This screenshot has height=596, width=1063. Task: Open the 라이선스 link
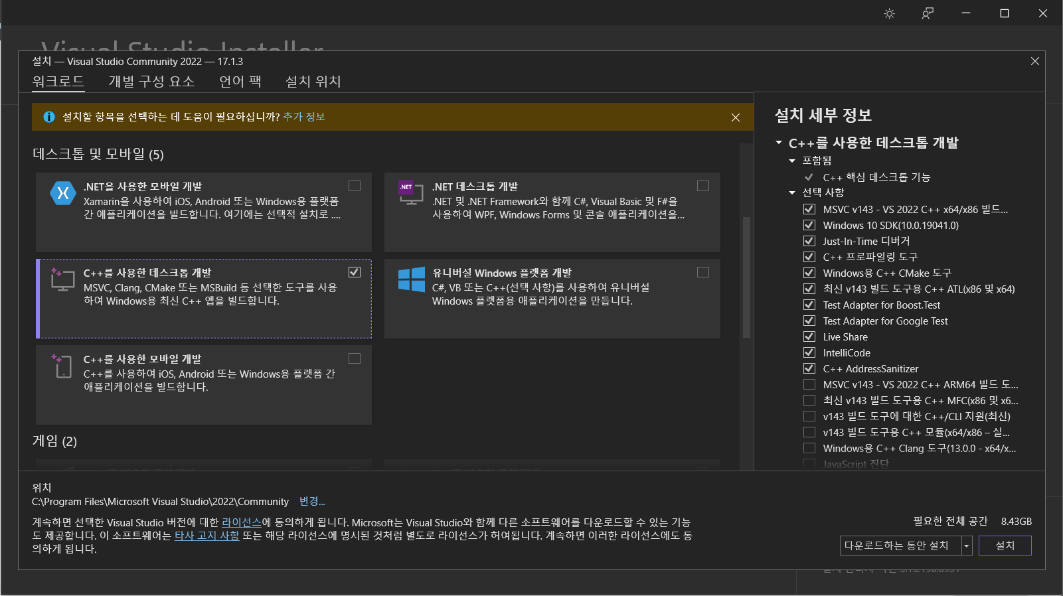click(x=242, y=522)
